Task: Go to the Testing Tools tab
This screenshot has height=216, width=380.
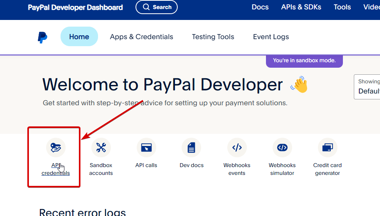Action: (213, 37)
